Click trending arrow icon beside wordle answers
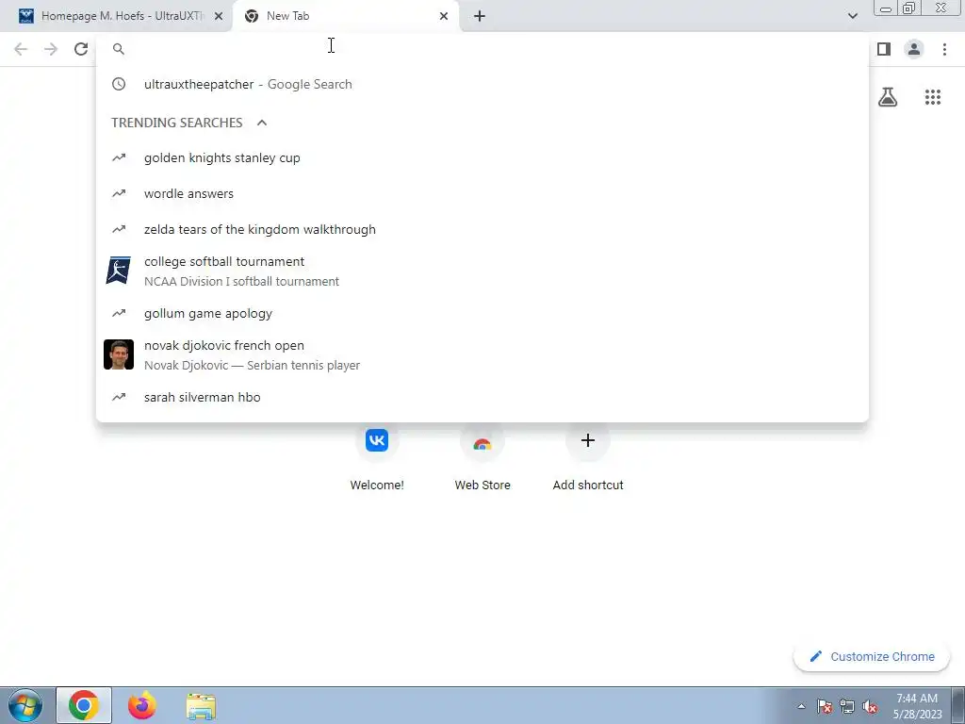965x724 pixels. [x=119, y=193]
